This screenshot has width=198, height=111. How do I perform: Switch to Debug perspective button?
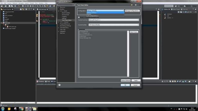coord(194,6)
